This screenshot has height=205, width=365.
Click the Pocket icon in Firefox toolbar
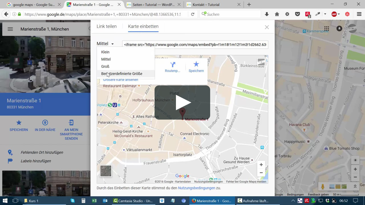point(297,14)
